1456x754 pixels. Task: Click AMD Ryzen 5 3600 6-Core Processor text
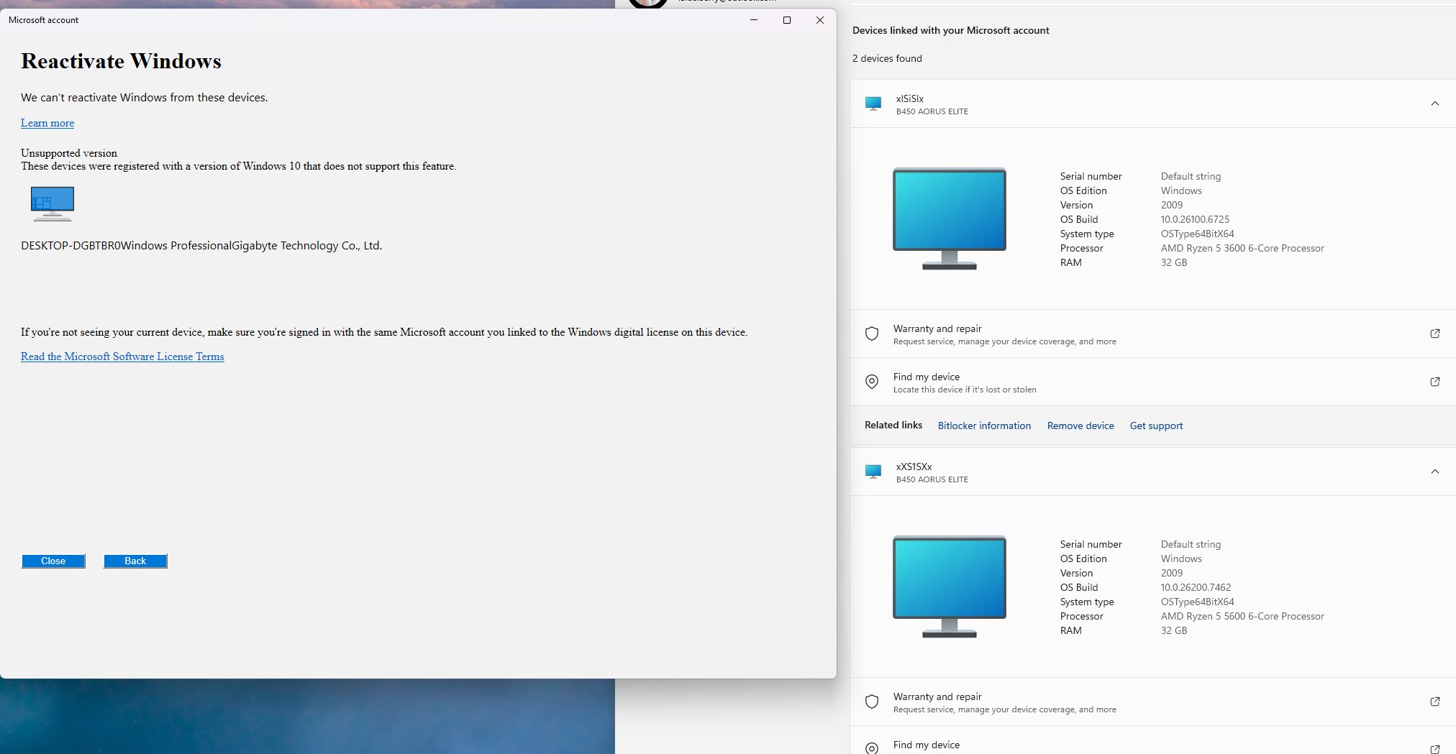pyautogui.click(x=1242, y=248)
